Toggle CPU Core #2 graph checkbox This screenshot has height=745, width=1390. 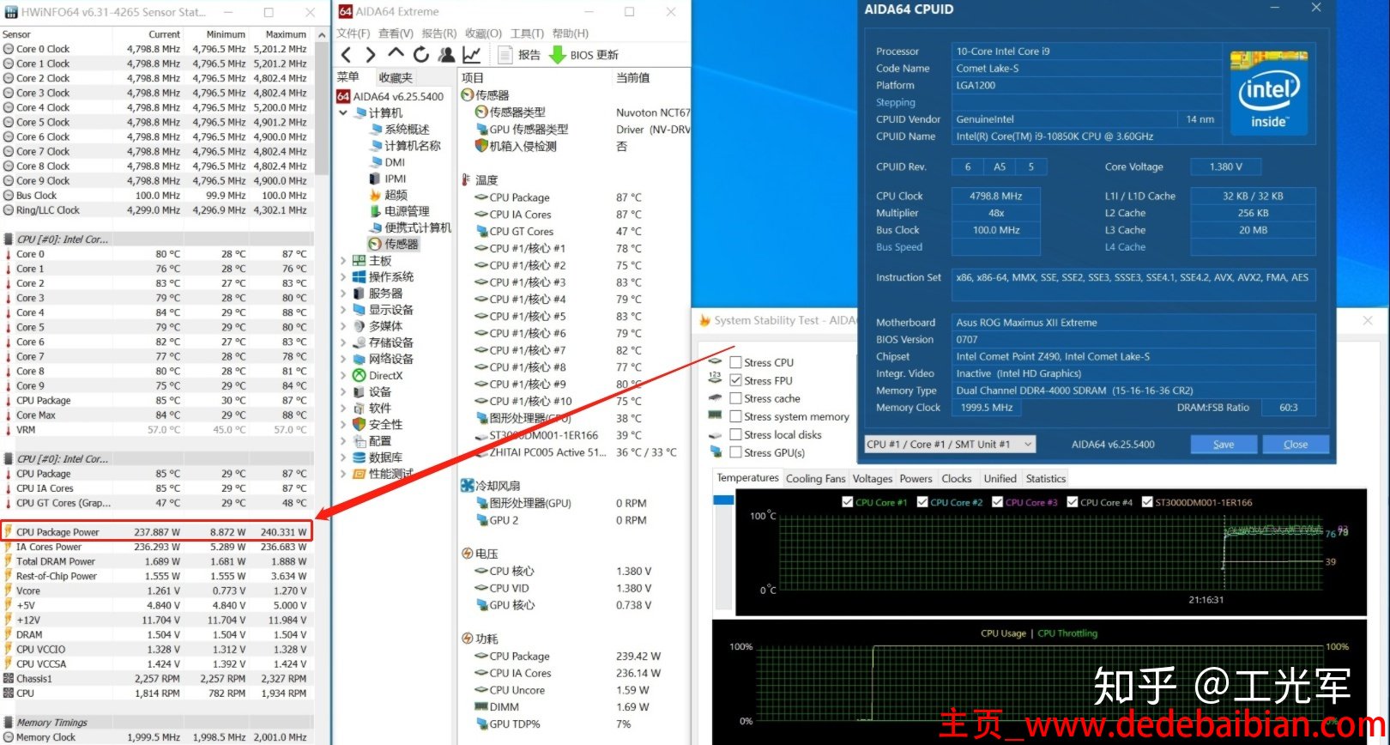click(922, 502)
